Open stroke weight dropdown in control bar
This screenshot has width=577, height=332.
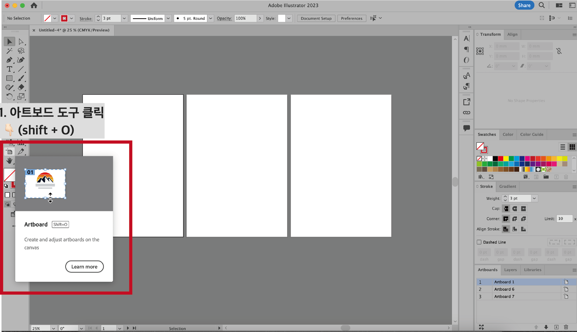(124, 18)
